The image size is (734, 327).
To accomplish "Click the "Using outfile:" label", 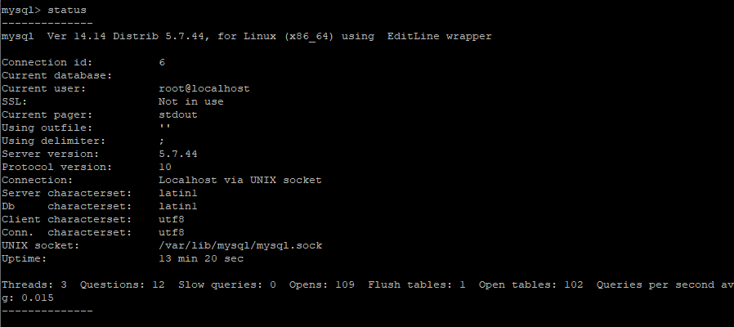I will 47,128.
